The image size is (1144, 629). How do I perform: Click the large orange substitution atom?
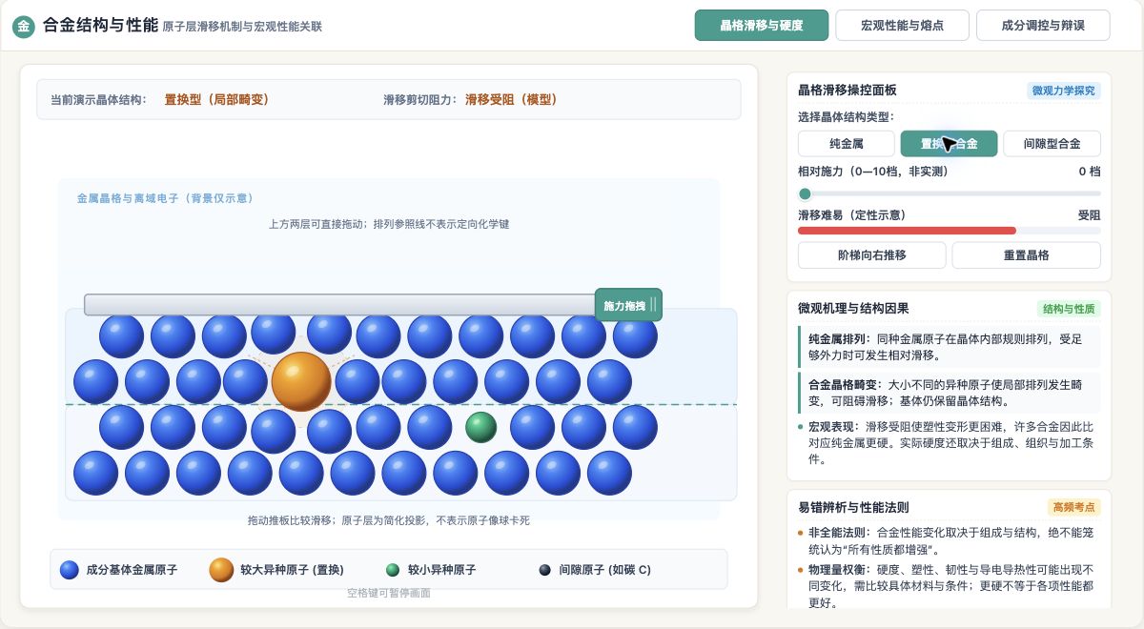pos(301,381)
